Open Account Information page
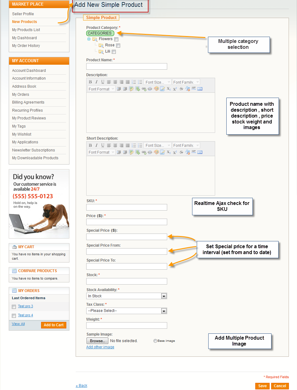297x390 pixels. click(29, 78)
